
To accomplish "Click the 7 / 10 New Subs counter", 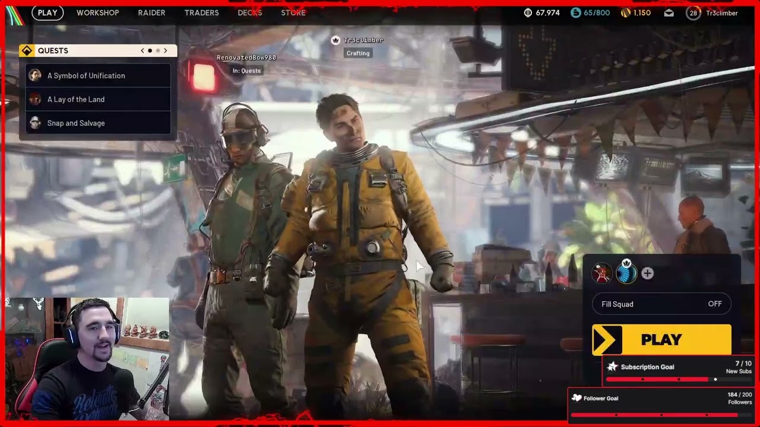I will pyautogui.click(x=739, y=367).
